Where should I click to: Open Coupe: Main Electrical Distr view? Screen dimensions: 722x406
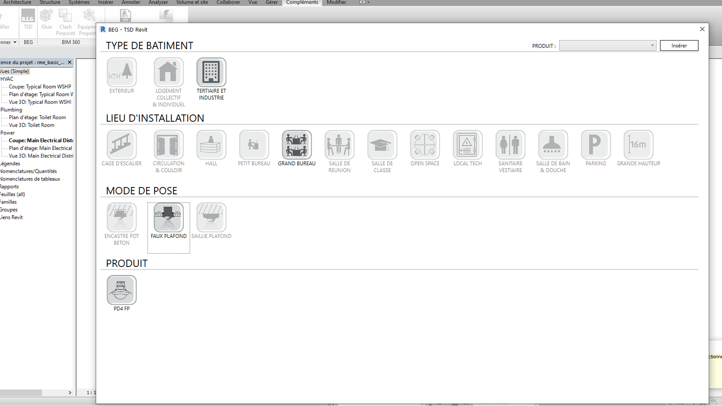(x=41, y=140)
